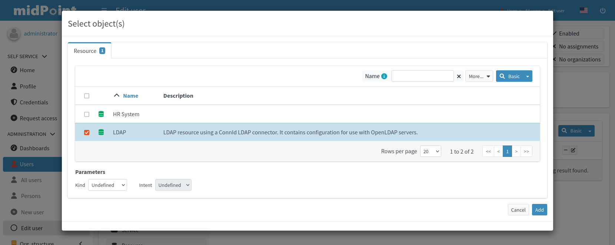Click the Cancel button
Image resolution: width=615 pixels, height=245 pixels.
pos(518,210)
